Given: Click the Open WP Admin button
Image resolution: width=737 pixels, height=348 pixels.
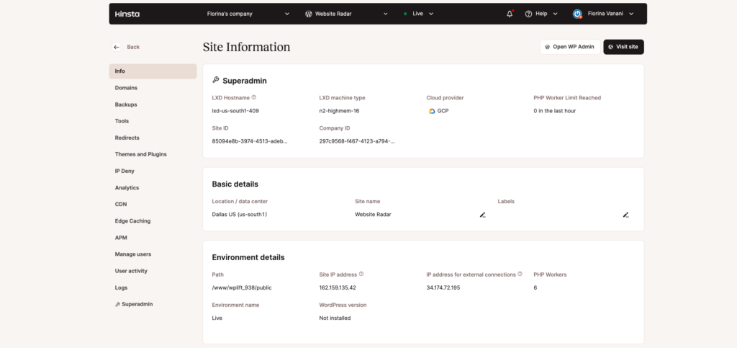Looking at the screenshot, I should [569, 47].
